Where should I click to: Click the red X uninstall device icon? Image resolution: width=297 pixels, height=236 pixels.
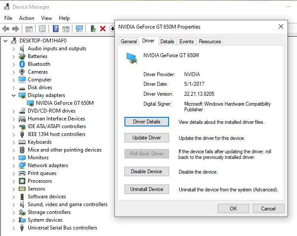point(103,29)
